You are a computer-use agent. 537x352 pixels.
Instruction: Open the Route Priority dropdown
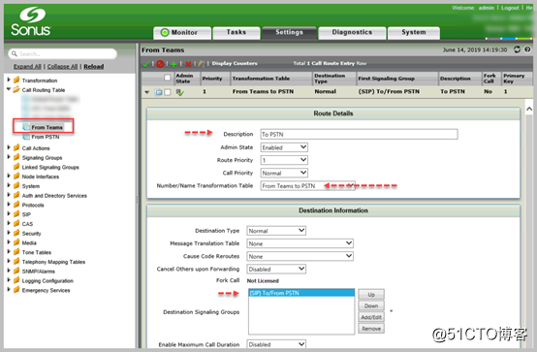tap(284, 160)
